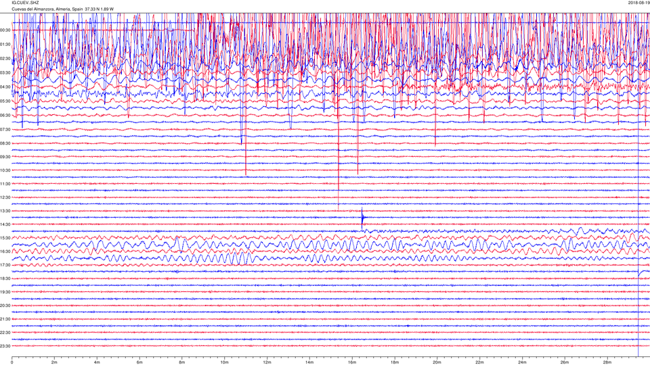Click the 4m tick on the minute axis
This screenshot has height=365, width=650.
tap(97, 362)
